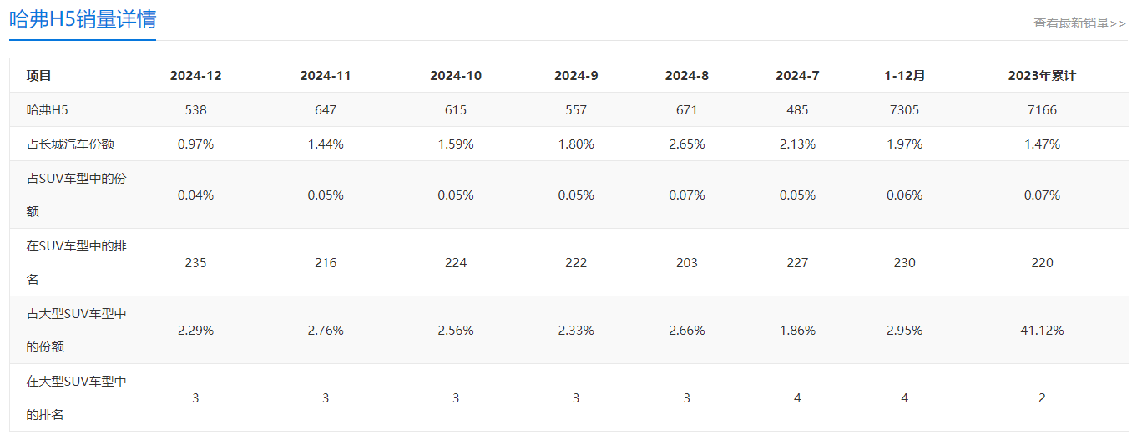Select the 2024-10 column header
The image size is (1142, 440).
click(x=456, y=76)
